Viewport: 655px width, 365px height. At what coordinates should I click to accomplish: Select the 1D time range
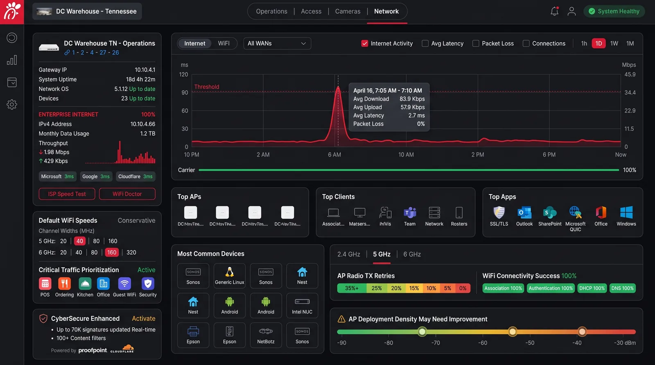tap(599, 43)
